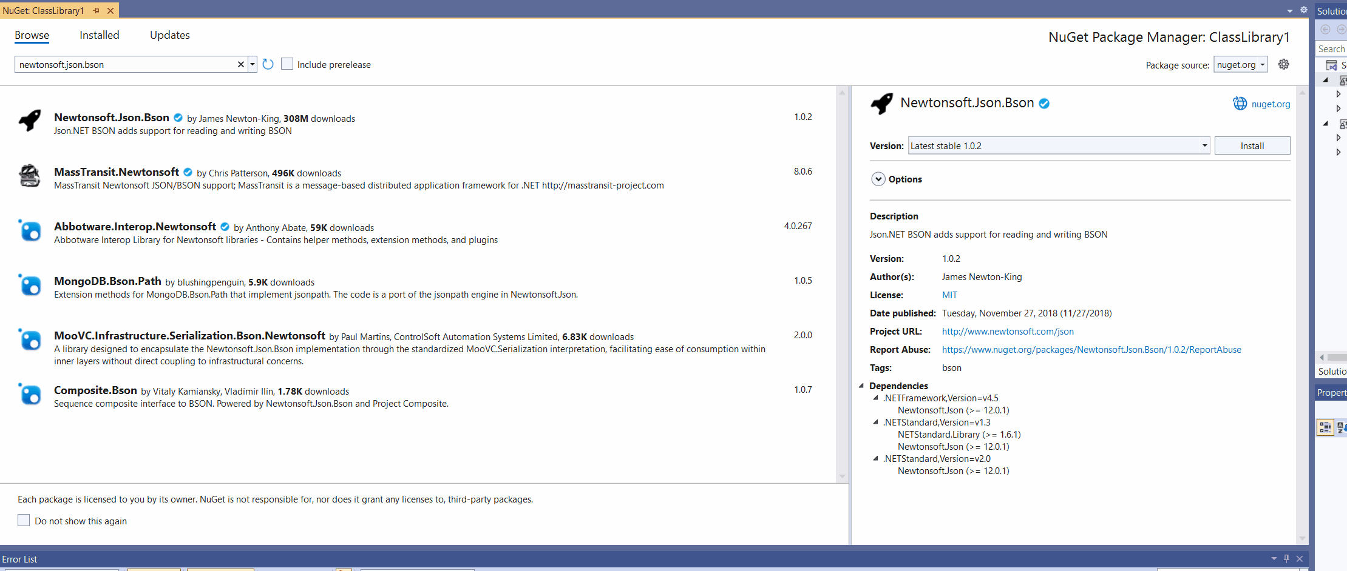Click the package list scrollbar up arrow
Image resolution: width=1347 pixels, height=571 pixels.
pyautogui.click(x=842, y=92)
